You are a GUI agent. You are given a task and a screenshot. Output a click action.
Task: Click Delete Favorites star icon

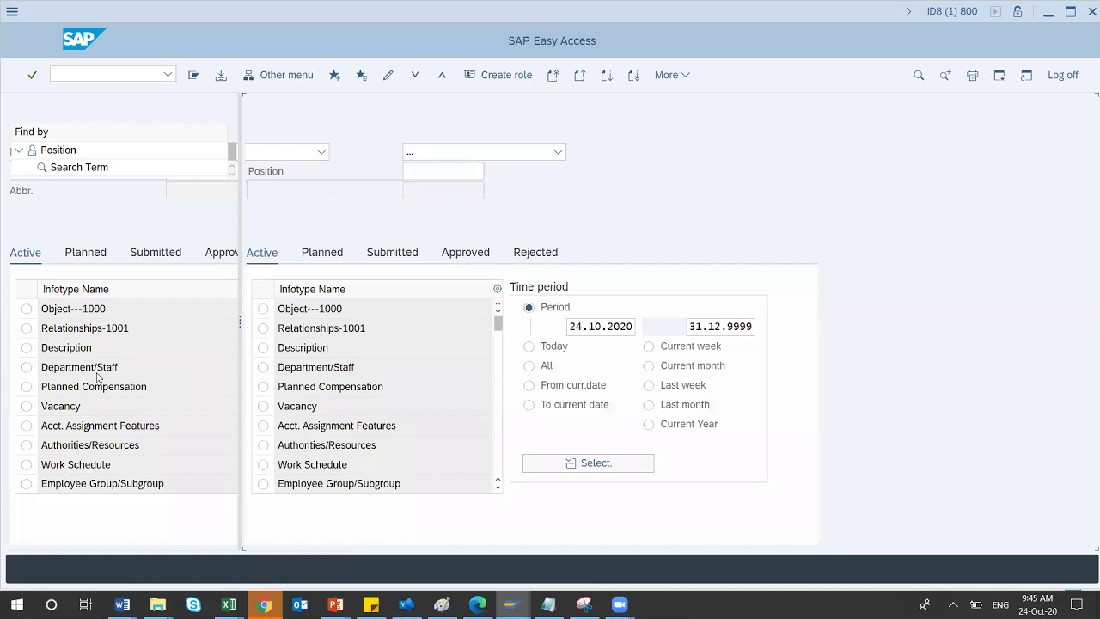(x=361, y=75)
